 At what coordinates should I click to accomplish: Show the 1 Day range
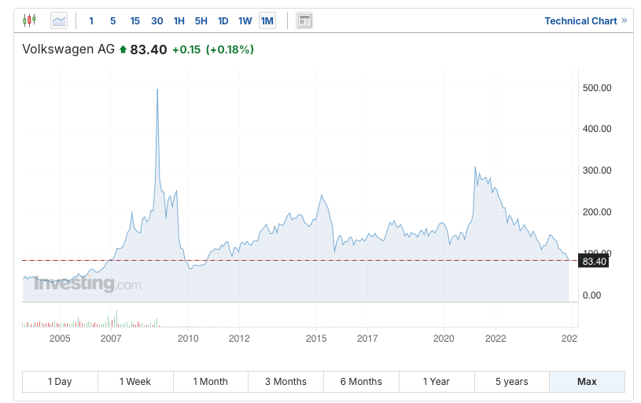[60, 381]
